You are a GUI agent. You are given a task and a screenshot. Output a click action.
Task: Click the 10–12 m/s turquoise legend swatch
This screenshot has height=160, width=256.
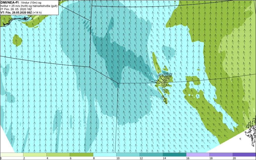click(x=128, y=155)
